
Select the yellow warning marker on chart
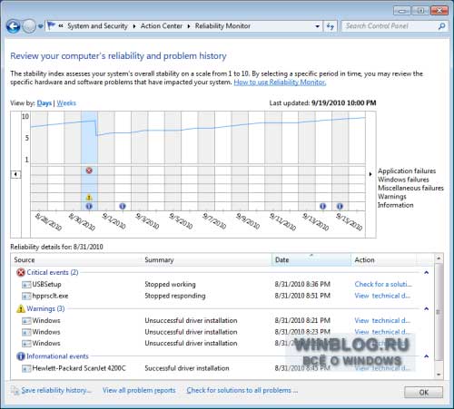click(89, 198)
